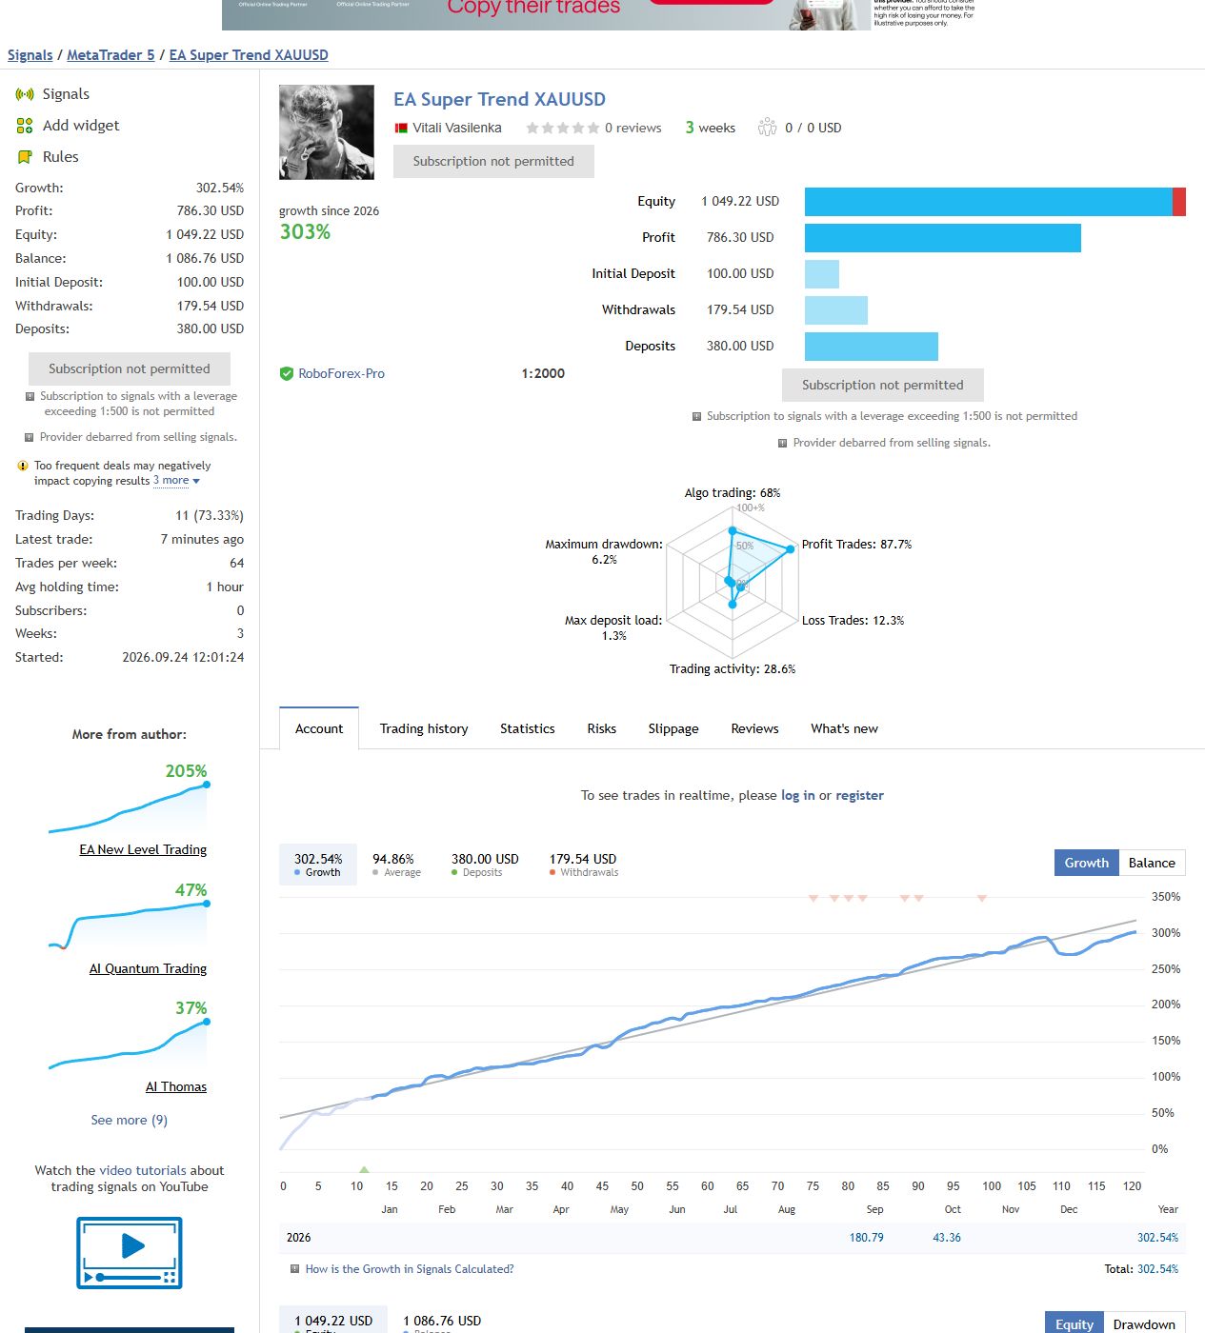Toggle the Drawdown chart view
Image resolution: width=1205 pixels, height=1333 pixels.
coord(1144,1323)
